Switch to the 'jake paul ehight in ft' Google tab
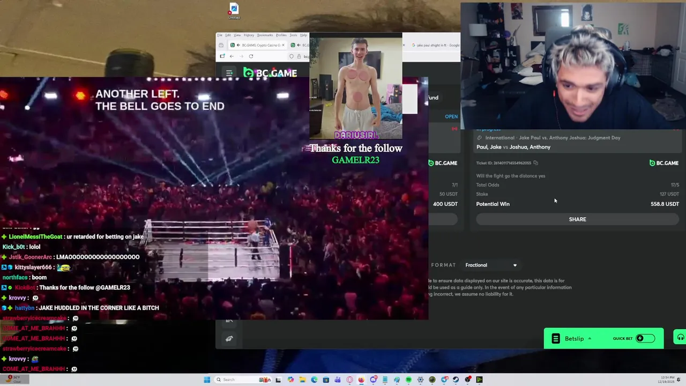686x386 pixels. pos(435,45)
